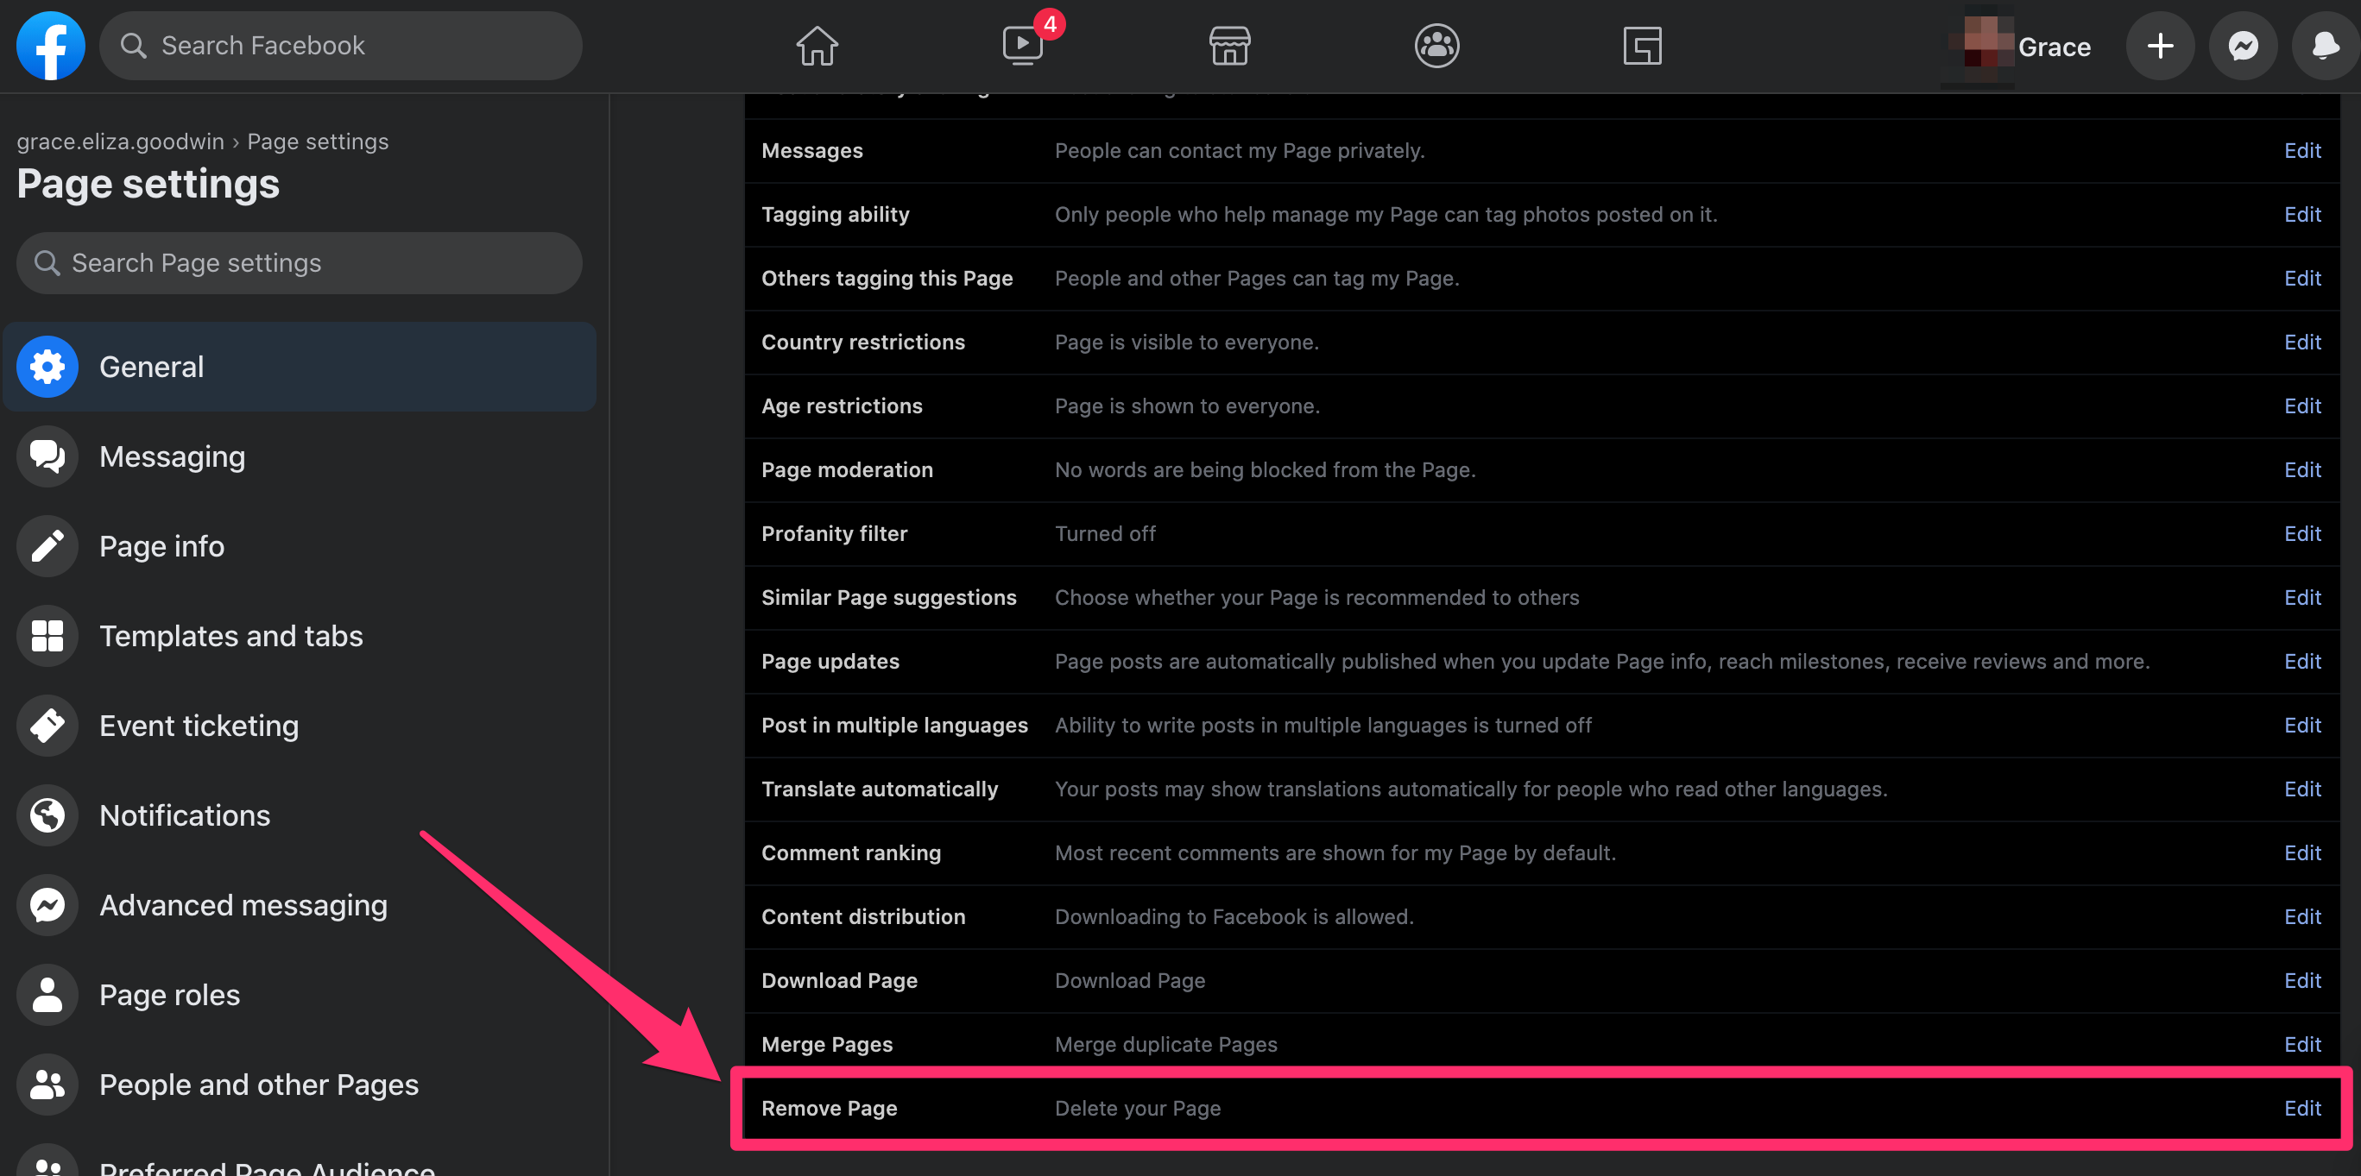The image size is (2361, 1176).
Task: Click the Notifications bell icon
Action: [2323, 45]
